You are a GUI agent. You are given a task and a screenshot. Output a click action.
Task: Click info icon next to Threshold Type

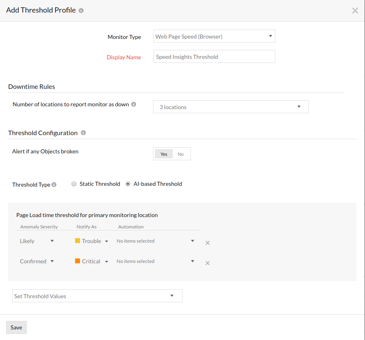(x=54, y=185)
